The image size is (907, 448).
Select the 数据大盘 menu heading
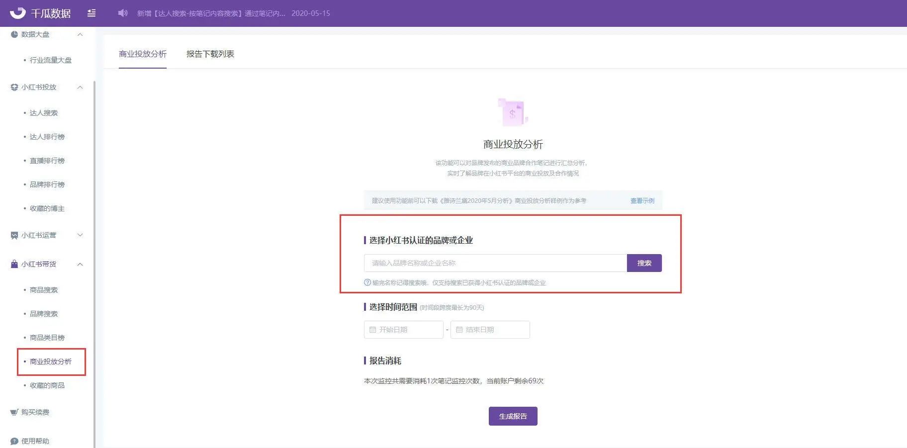[35, 34]
